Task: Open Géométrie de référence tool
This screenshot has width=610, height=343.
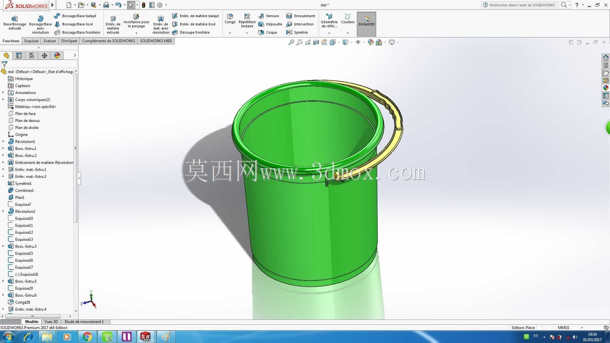Action: pyautogui.click(x=329, y=21)
